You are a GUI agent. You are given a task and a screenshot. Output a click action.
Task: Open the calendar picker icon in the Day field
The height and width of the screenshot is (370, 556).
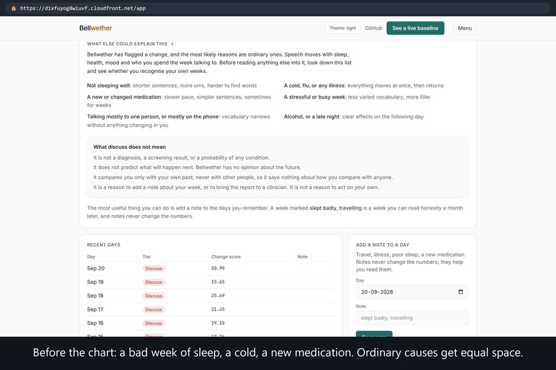[x=461, y=292]
